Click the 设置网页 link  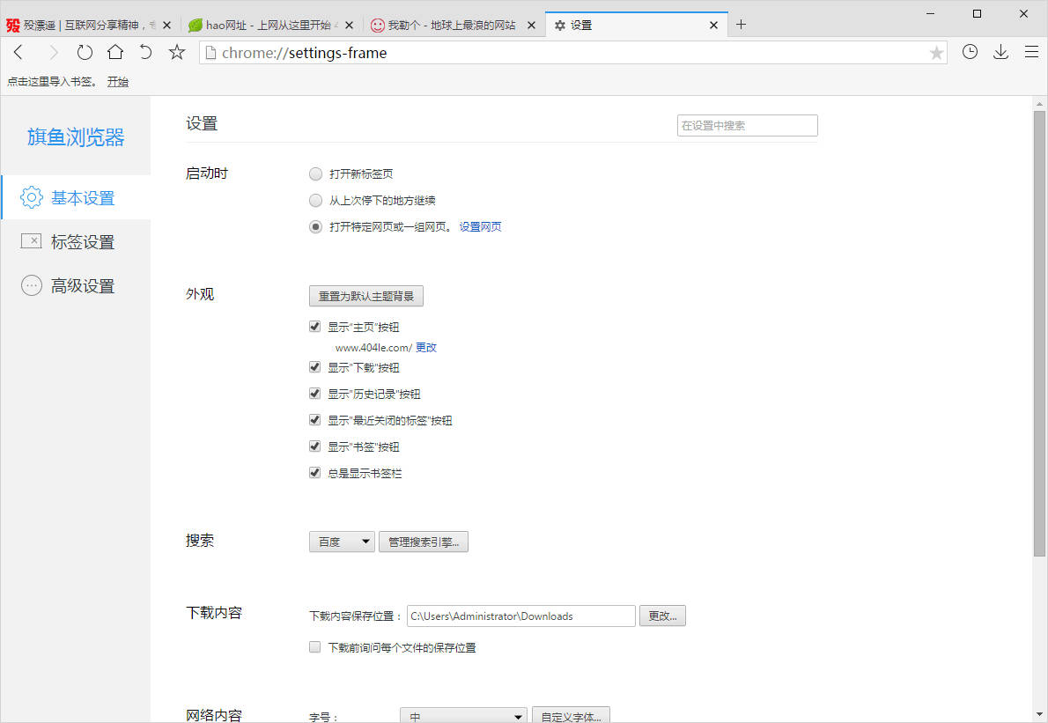[x=480, y=227]
